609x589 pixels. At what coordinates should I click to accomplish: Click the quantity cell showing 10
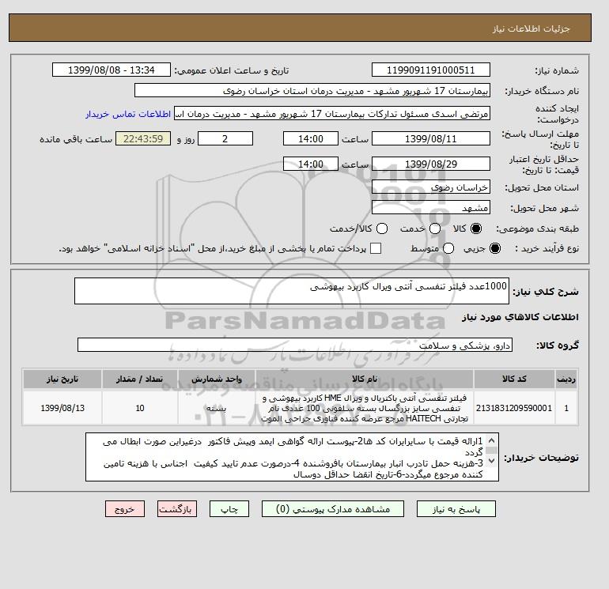click(x=140, y=408)
